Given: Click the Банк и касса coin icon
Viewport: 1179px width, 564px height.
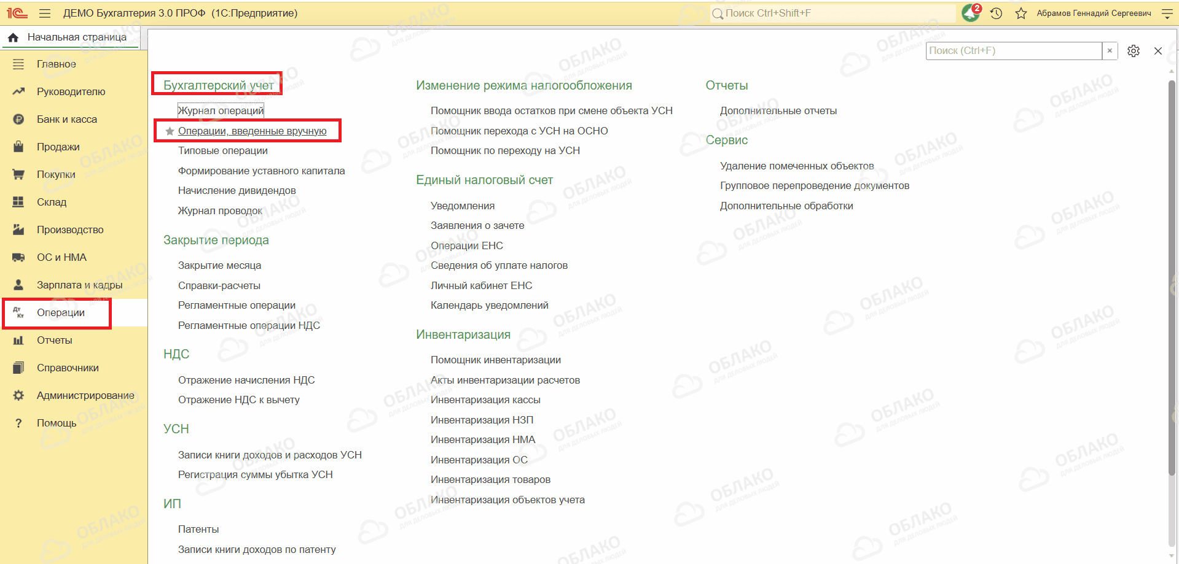Looking at the screenshot, I should [18, 119].
